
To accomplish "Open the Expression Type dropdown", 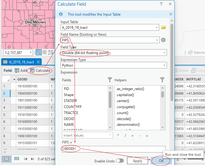I will pyautogui.click(x=164, y=65).
